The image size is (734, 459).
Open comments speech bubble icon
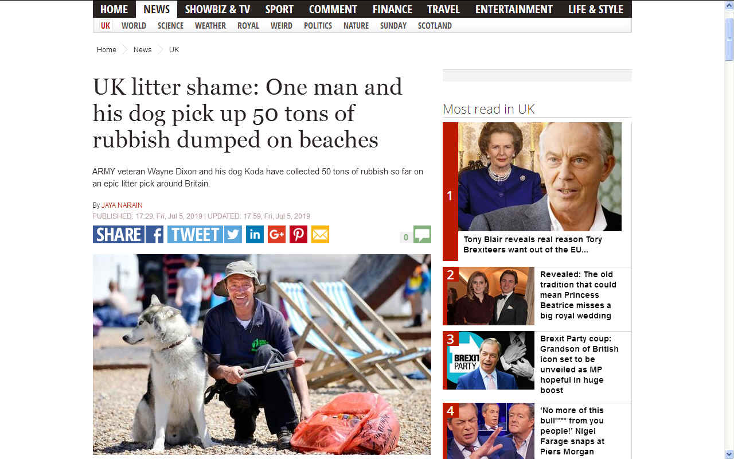(422, 234)
